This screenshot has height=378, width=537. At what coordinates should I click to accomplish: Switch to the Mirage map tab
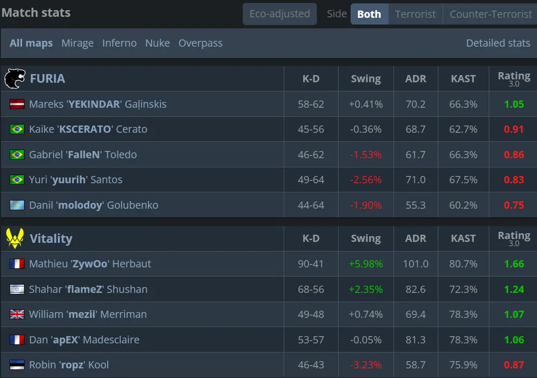(78, 43)
